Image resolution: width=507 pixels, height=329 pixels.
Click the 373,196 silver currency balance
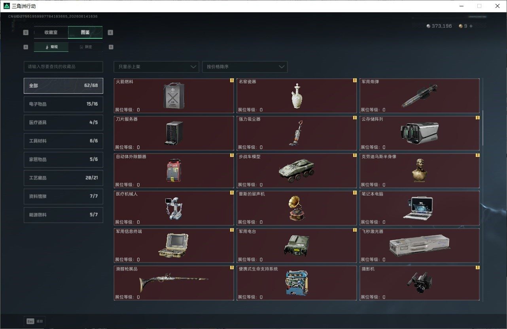[442, 26]
